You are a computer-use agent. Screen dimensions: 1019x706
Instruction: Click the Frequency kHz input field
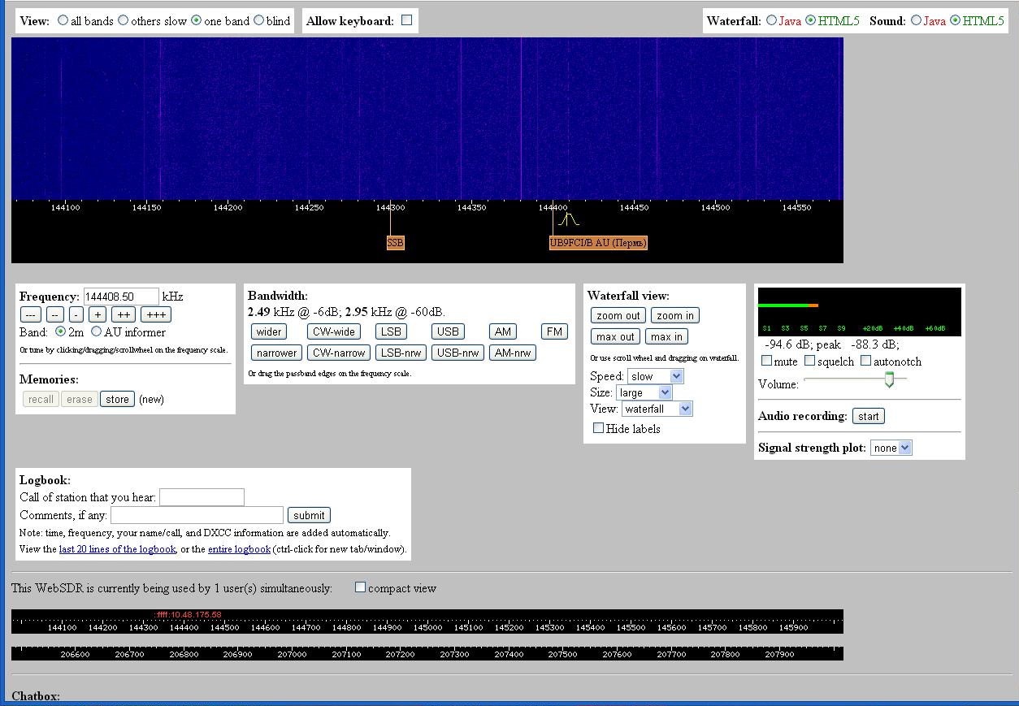click(121, 297)
